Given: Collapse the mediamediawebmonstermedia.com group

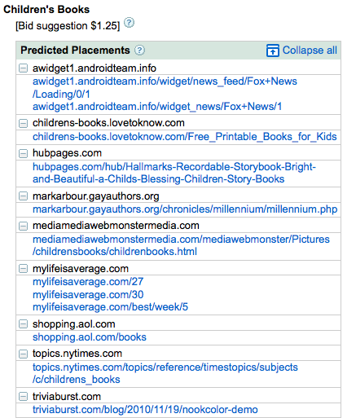Looking at the screenshot, I should 24,226.
